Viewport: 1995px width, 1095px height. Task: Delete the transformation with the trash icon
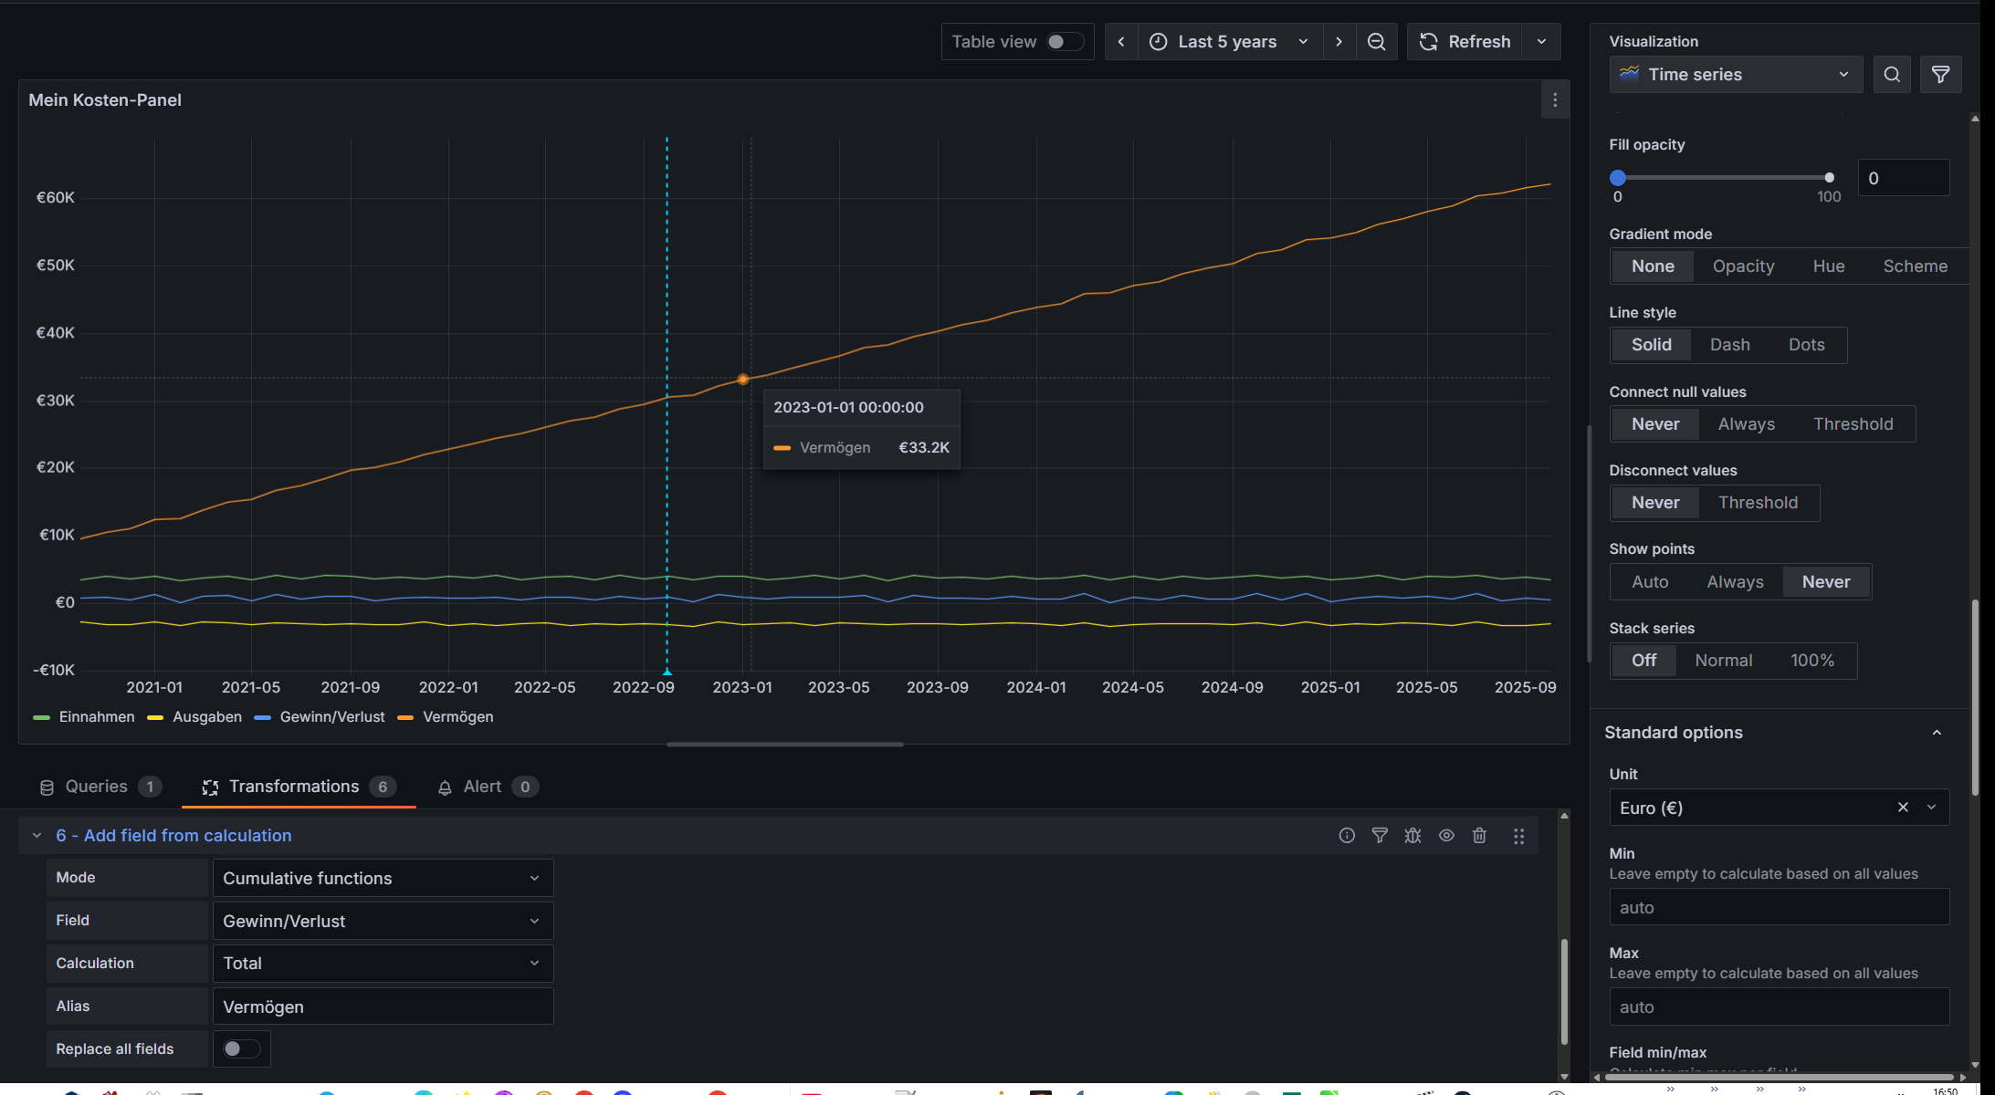click(x=1479, y=836)
